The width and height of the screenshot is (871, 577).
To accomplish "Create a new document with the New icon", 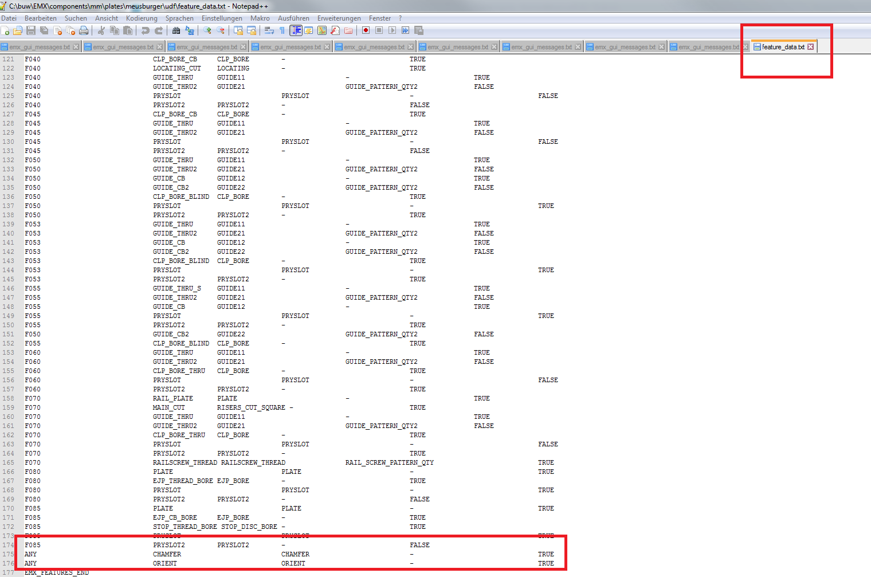I will pyautogui.click(x=5, y=30).
